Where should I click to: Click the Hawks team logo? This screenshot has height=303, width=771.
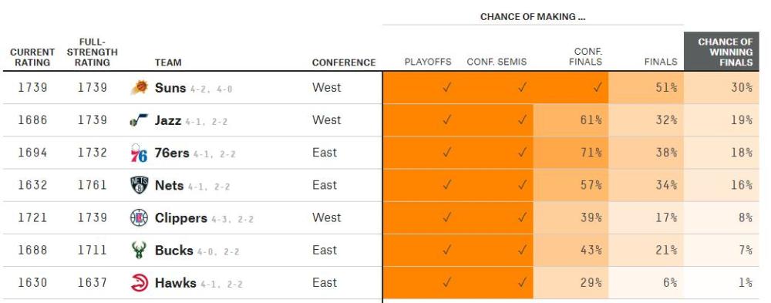pos(139,283)
